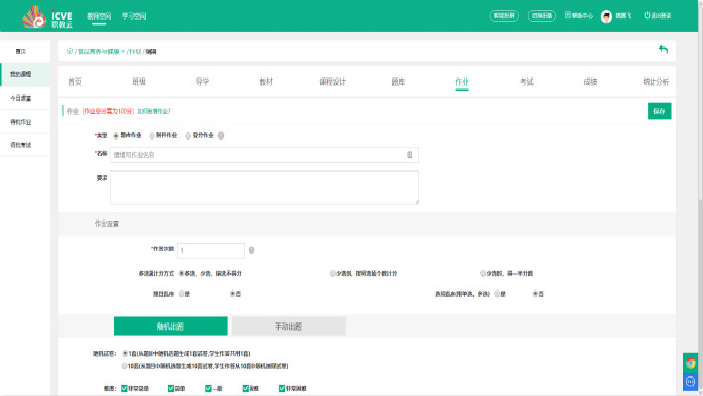Click the help icon beside attempts field

click(x=251, y=250)
